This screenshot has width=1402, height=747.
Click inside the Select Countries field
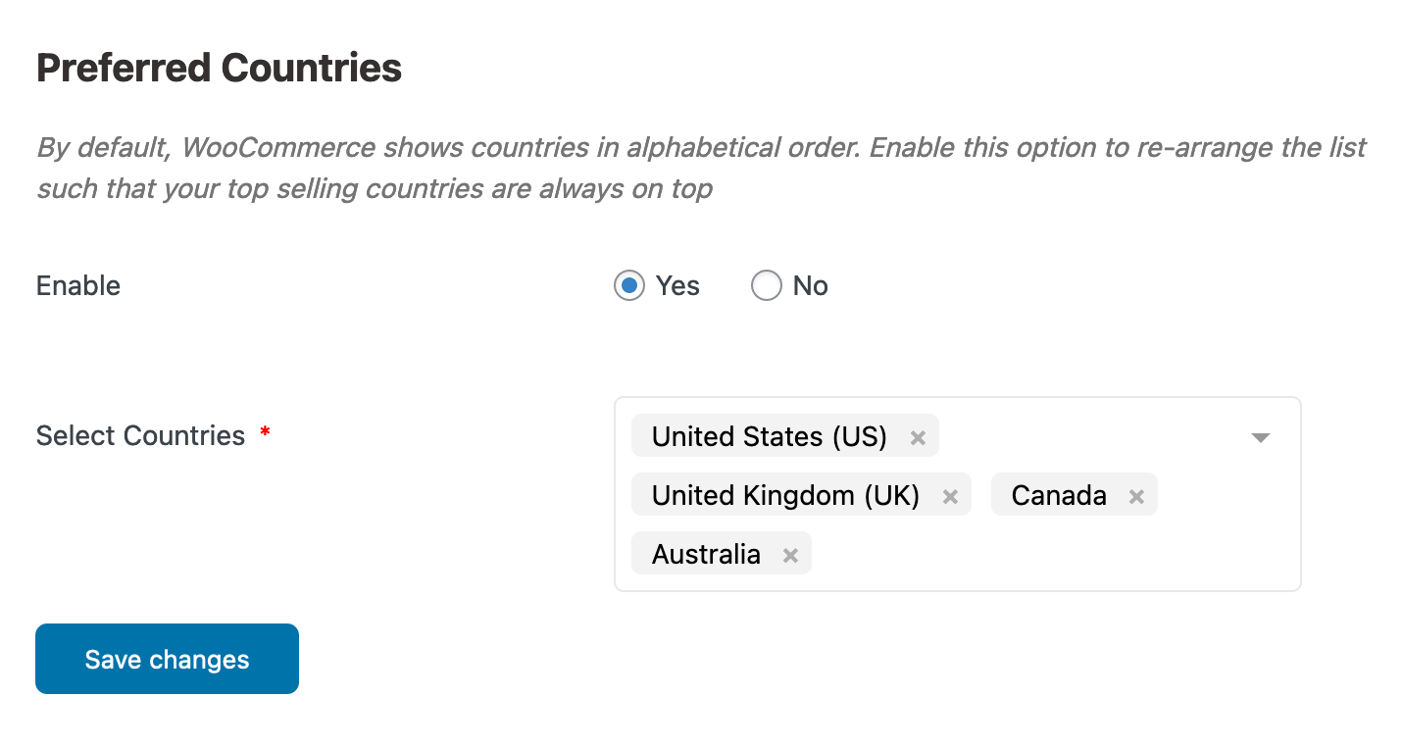coord(1078,554)
